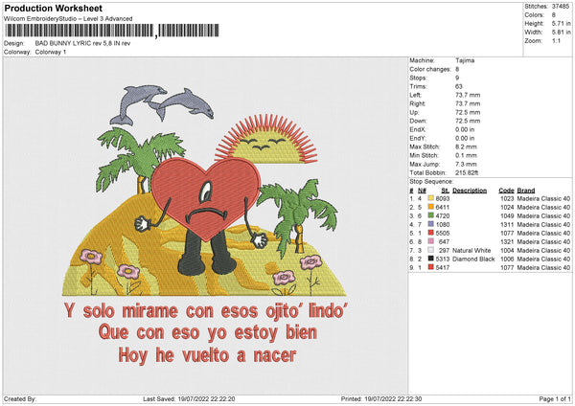This screenshot has height=406, width=575.
Task: Click the 'N#' column header
Action: [422, 191]
